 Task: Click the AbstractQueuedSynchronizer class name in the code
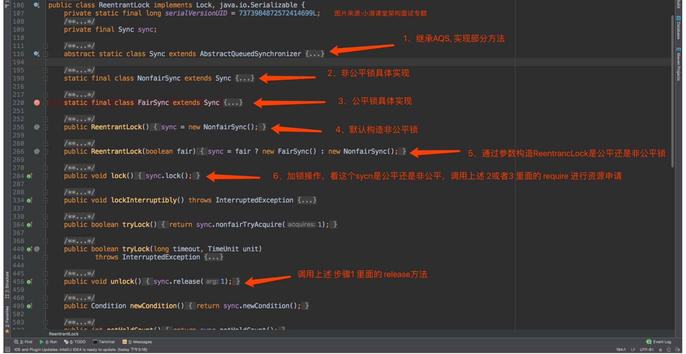click(250, 54)
